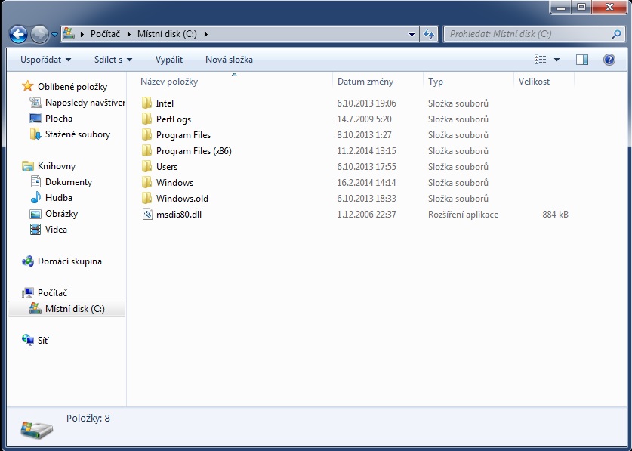Viewport: 632px width, 451px height.
Task: Click the Síť network icon
Action: coord(28,340)
